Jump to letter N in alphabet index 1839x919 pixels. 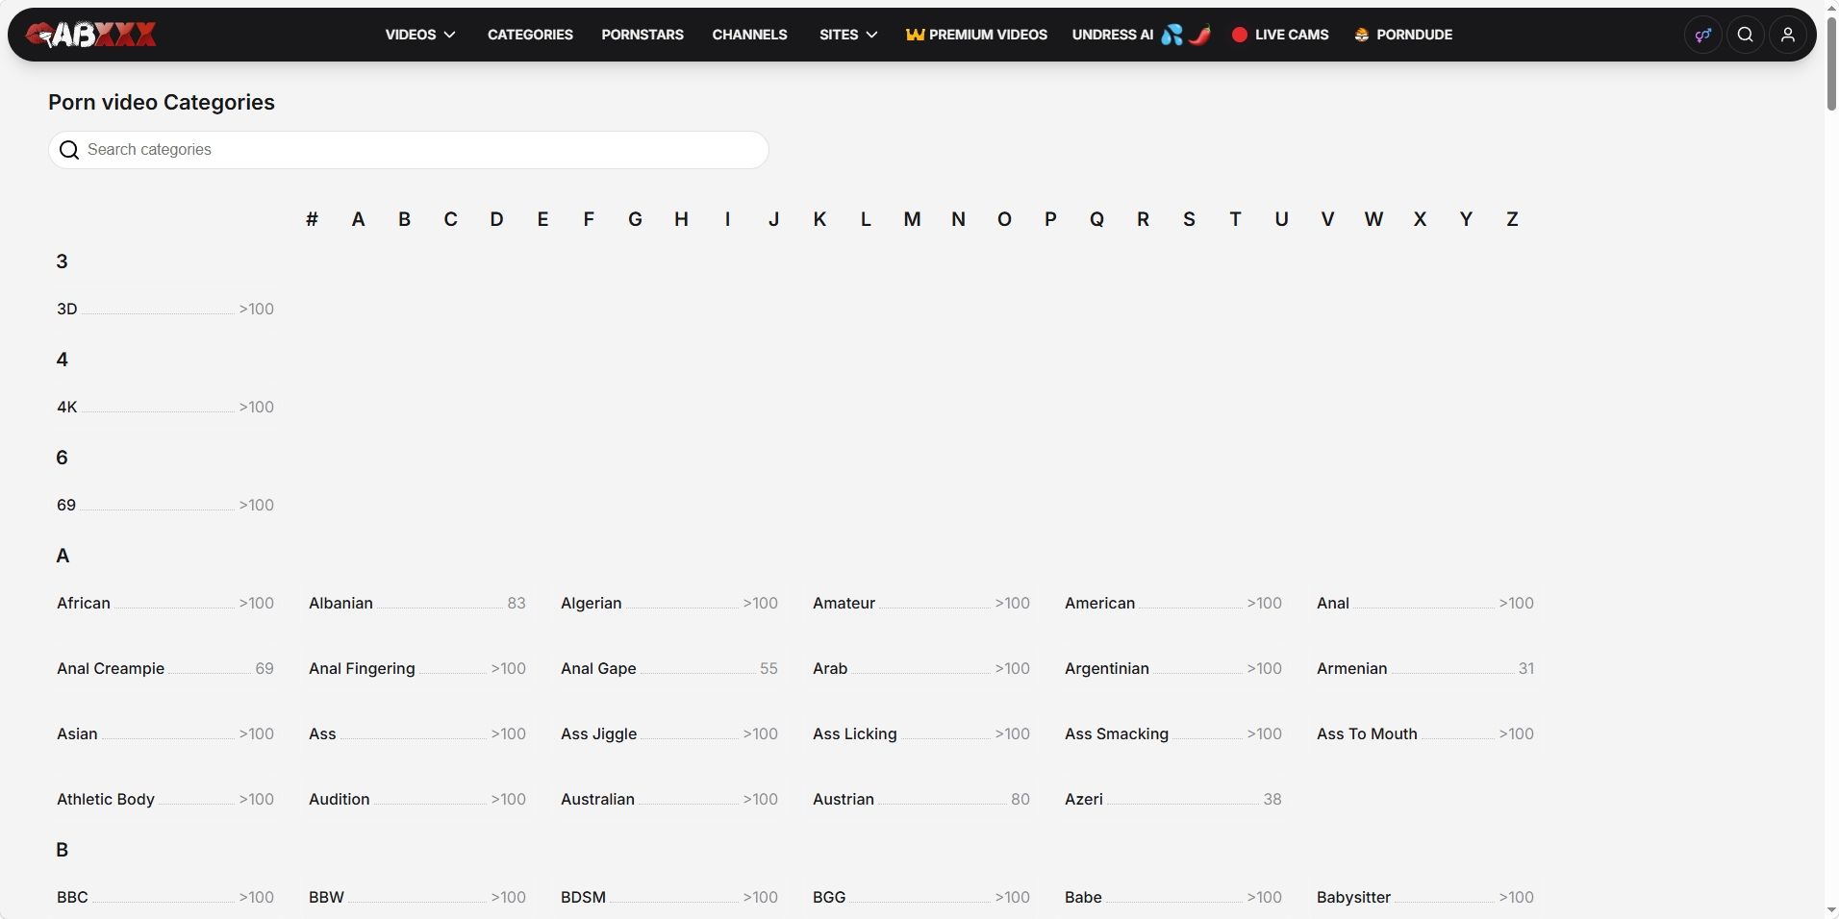958,219
